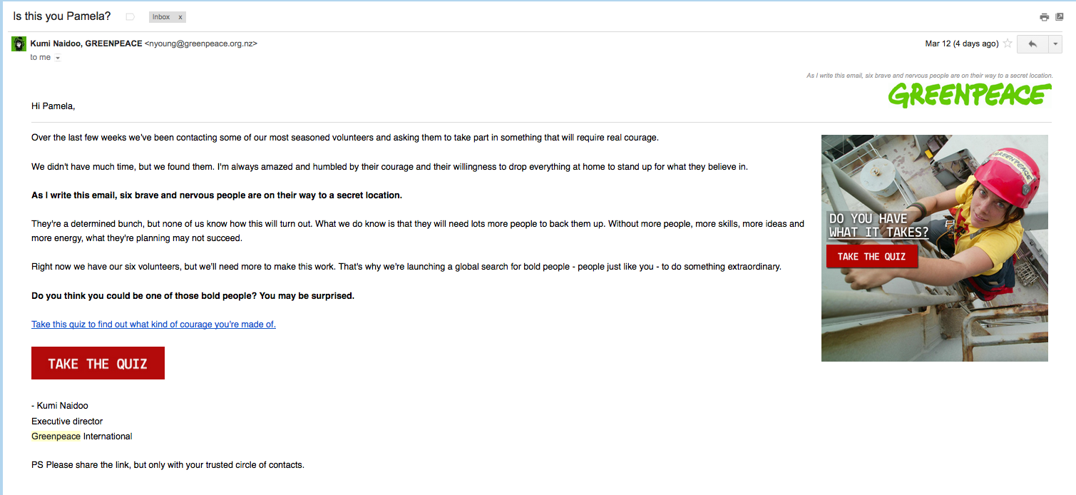
Task: Follow the blue "Take this quiz to find out" link
Action: point(153,325)
